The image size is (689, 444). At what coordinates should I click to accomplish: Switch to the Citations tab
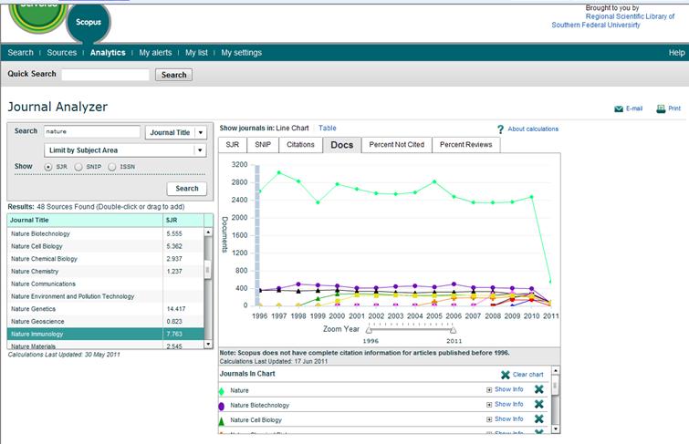click(300, 145)
